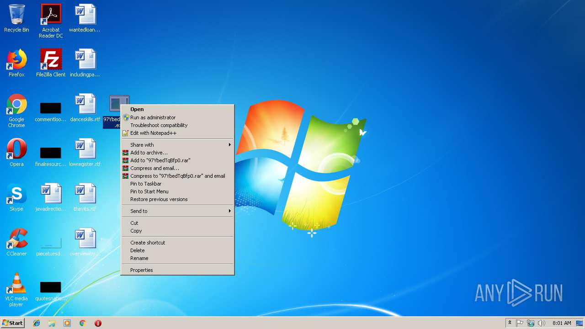Select the Skype desktop shortcut
Screen dimensions: 585x329
pyautogui.click(x=16, y=198)
